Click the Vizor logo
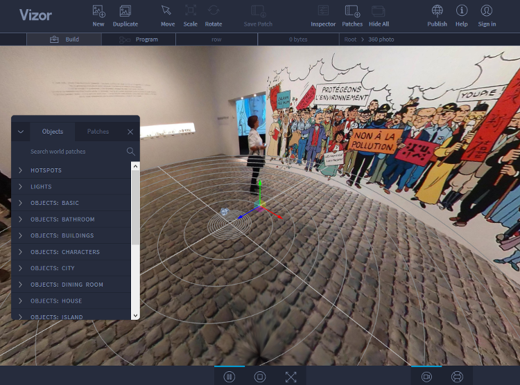 click(35, 15)
